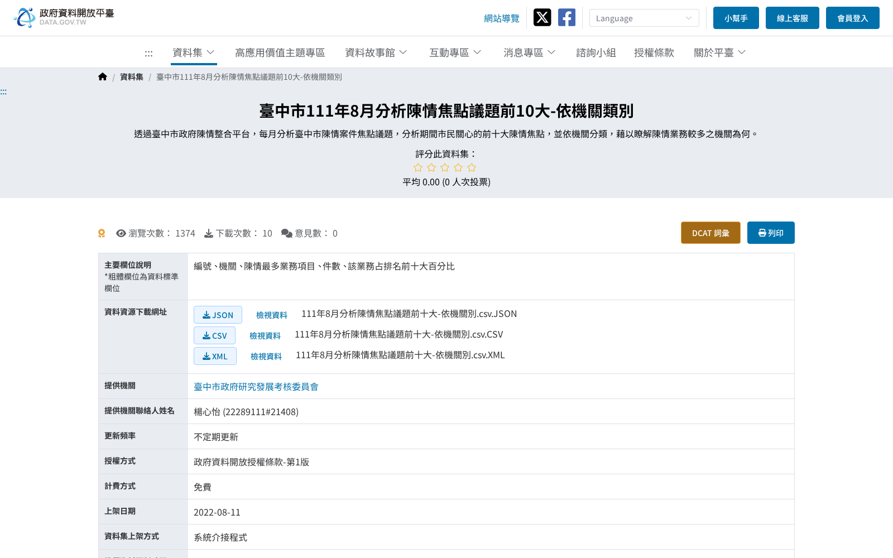The height and width of the screenshot is (558, 893).
Task: Click the 免費 fee value
Action: (x=203, y=487)
